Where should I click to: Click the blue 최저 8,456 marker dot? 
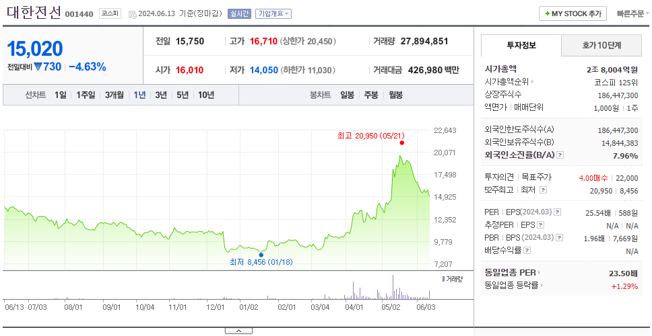(261, 255)
